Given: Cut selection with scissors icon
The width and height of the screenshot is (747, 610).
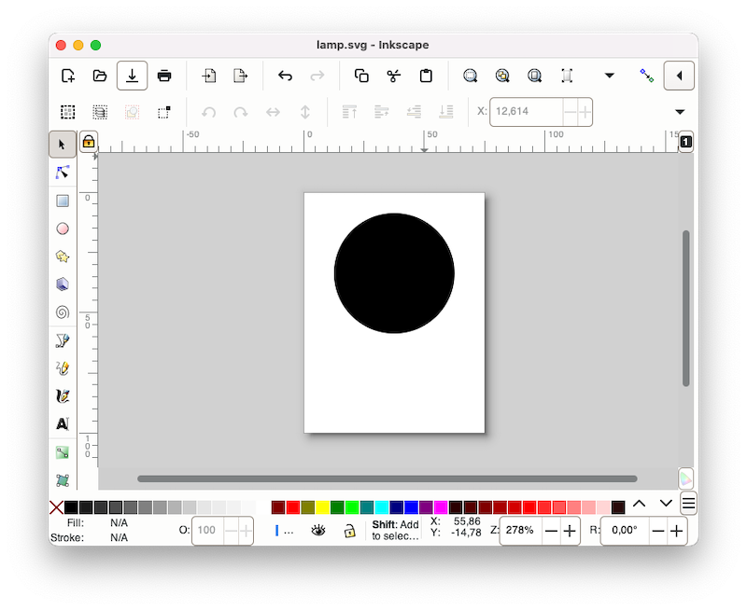Looking at the screenshot, I should (x=393, y=76).
